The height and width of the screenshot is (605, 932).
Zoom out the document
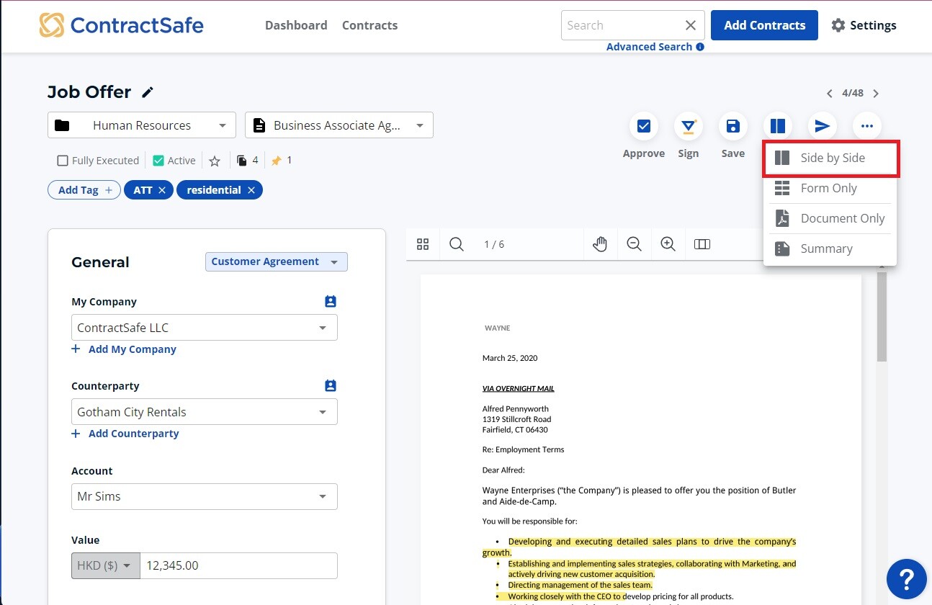click(634, 244)
